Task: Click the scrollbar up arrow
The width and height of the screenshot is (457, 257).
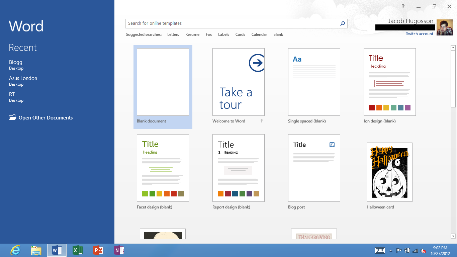Action: [453, 47]
